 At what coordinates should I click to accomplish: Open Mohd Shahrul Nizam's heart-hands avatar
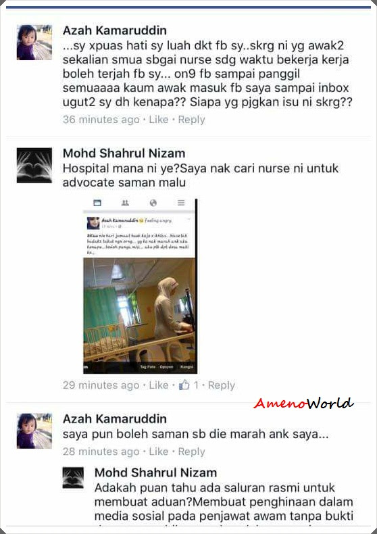34,165
